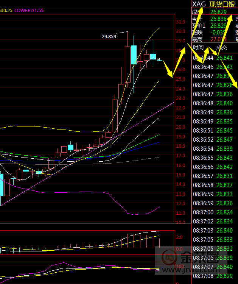Screen dimensions: 238x284
Task: Click the large cyan candle beside the 29.859 candle
Action: pos(134,55)
